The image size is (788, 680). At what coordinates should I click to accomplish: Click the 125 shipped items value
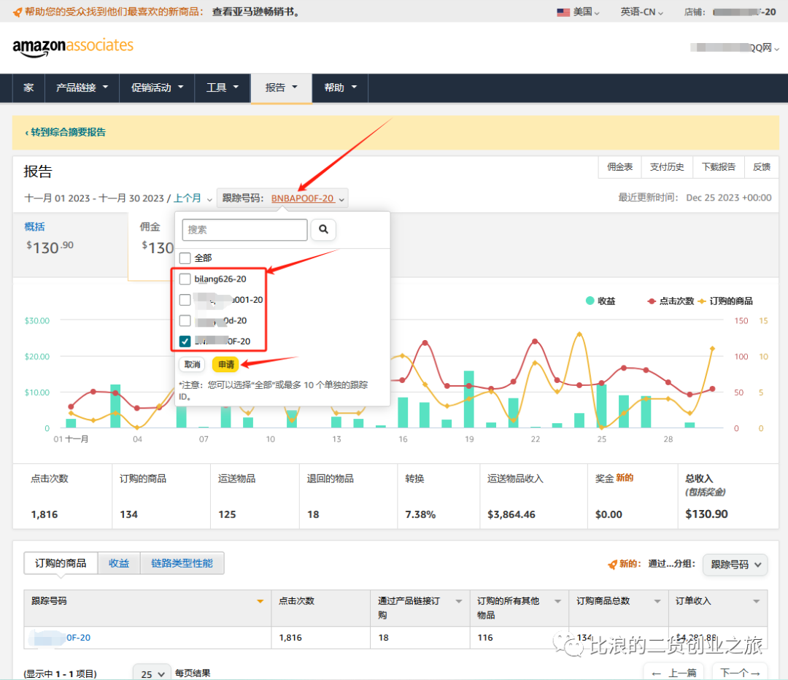click(x=227, y=514)
